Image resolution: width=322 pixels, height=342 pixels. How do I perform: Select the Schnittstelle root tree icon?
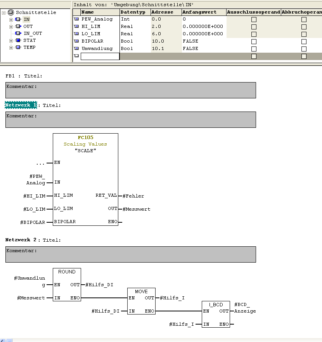point(11,12)
